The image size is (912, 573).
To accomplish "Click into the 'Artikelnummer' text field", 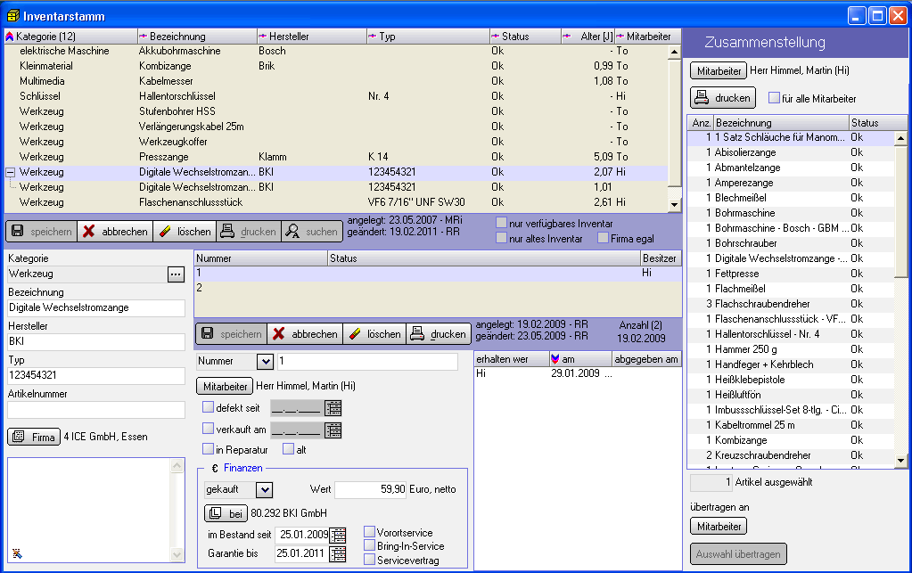I will 95,410.
